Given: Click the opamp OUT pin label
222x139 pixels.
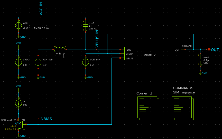Looking at the screenshot, I should [x=177, y=50].
